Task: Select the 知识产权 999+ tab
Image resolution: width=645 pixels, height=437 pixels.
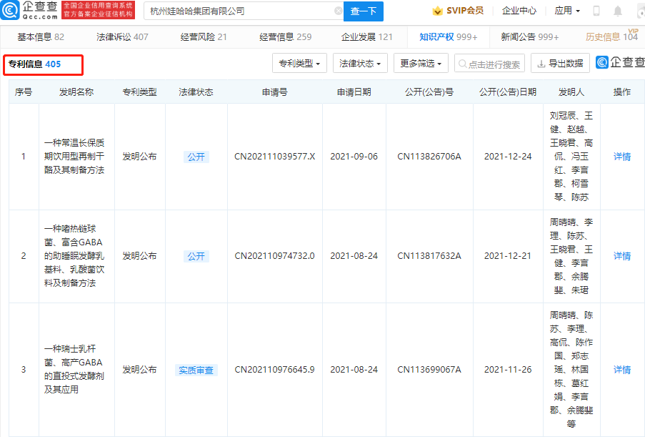Action: pyautogui.click(x=449, y=37)
